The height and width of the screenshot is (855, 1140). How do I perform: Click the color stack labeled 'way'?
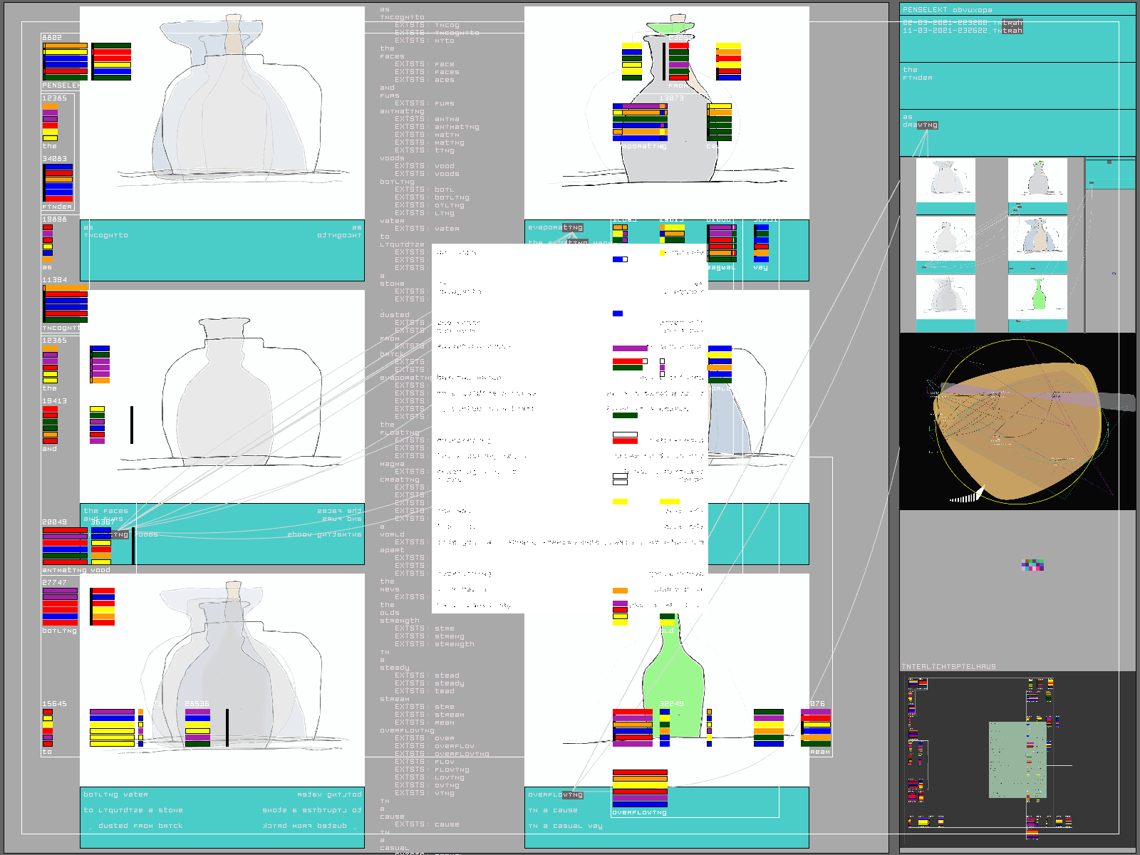[761, 243]
